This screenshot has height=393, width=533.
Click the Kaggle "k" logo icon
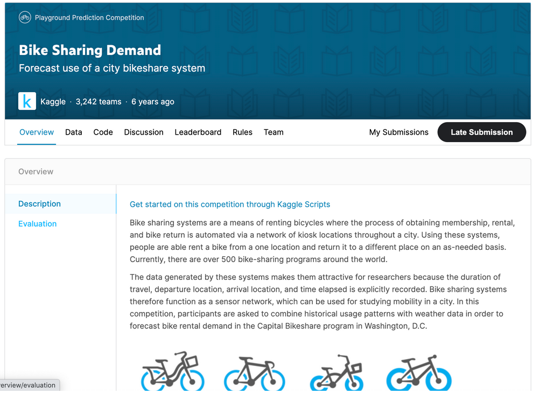[x=27, y=101]
